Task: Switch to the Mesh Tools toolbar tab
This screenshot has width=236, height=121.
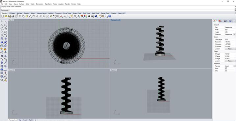Action: pyautogui.click(x=96, y=13)
